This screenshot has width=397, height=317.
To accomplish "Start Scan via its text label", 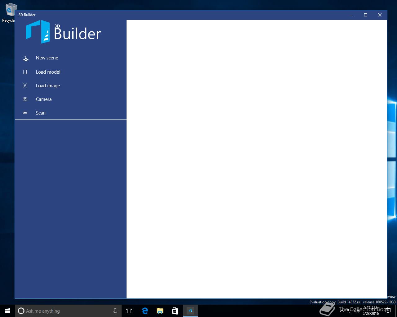I will tap(41, 113).
